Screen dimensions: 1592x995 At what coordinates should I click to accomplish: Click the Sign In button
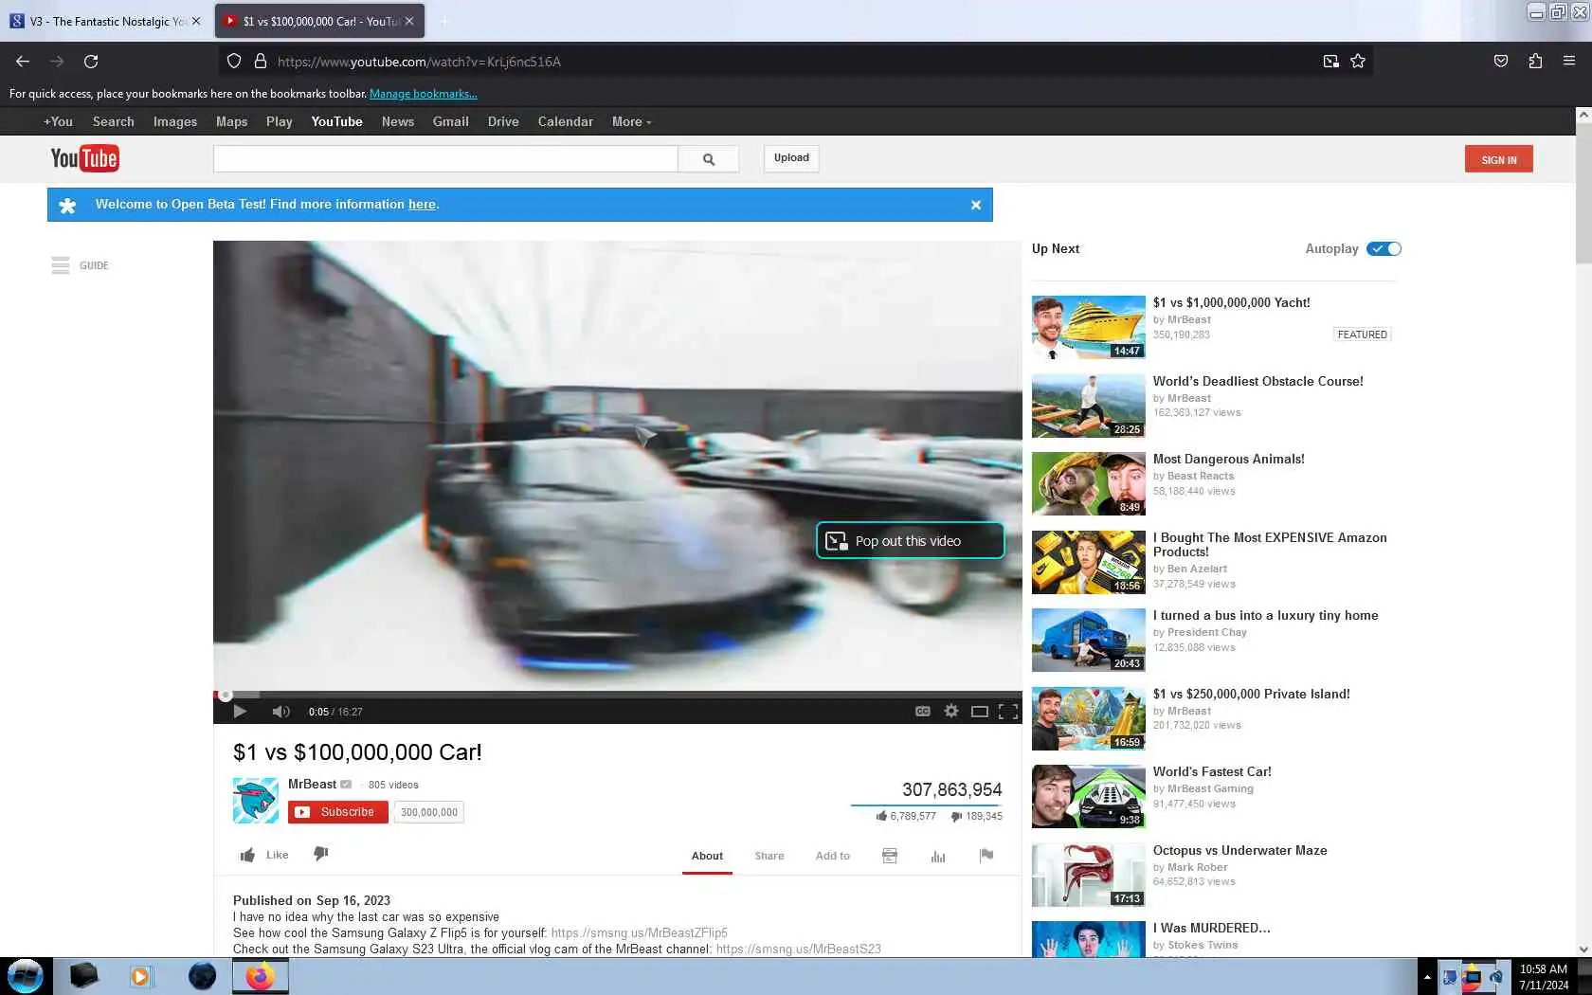pos(1498,159)
